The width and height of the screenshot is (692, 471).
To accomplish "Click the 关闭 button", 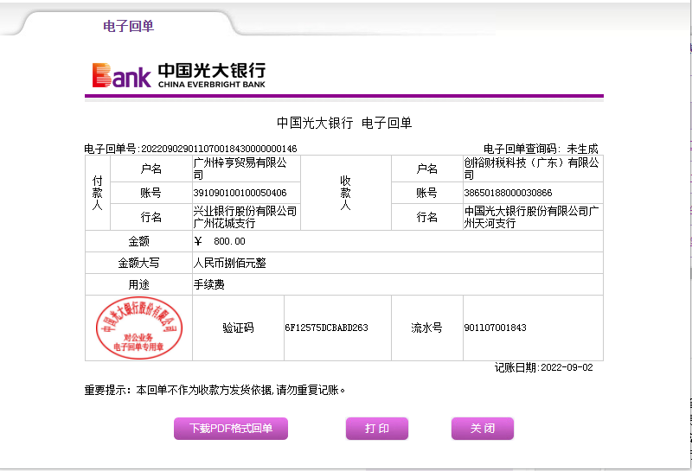I will tap(483, 429).
